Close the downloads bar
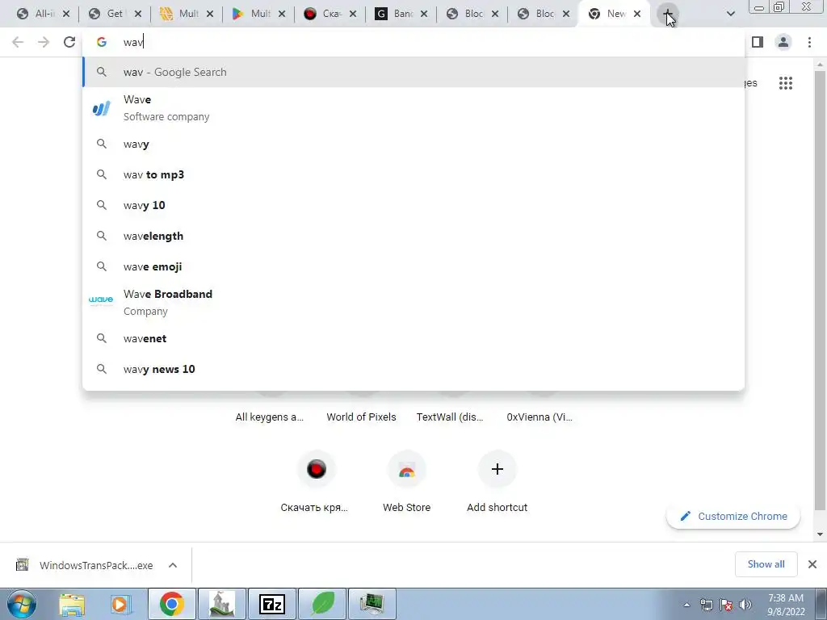Viewport: 827px width, 620px height. coord(812,564)
